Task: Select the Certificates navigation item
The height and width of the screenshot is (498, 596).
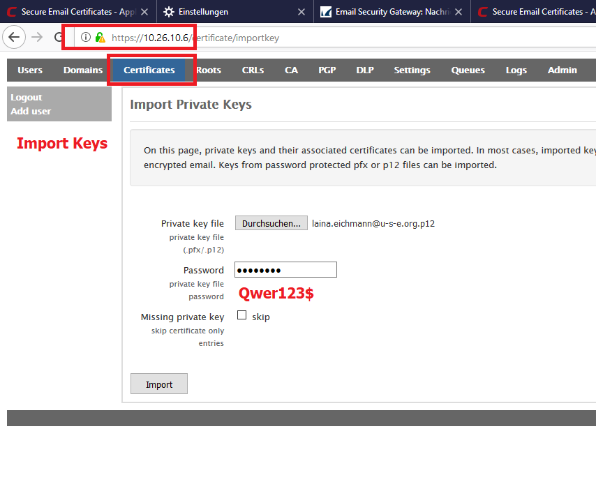Action: (x=149, y=70)
